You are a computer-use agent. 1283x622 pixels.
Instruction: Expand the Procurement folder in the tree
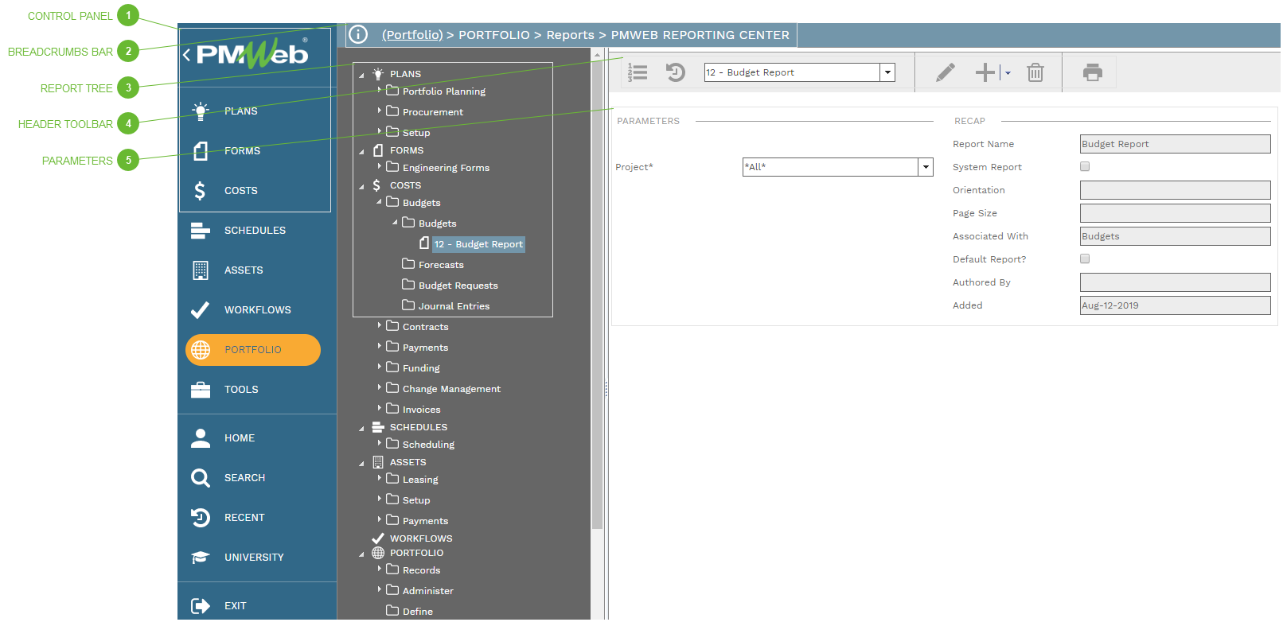380,111
